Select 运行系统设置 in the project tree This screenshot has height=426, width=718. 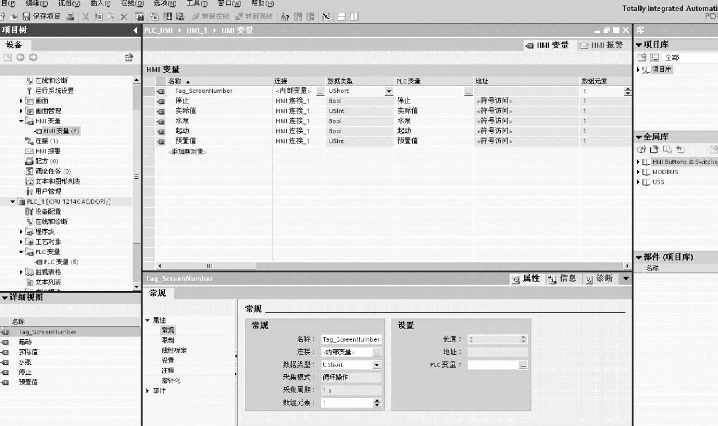54,90
